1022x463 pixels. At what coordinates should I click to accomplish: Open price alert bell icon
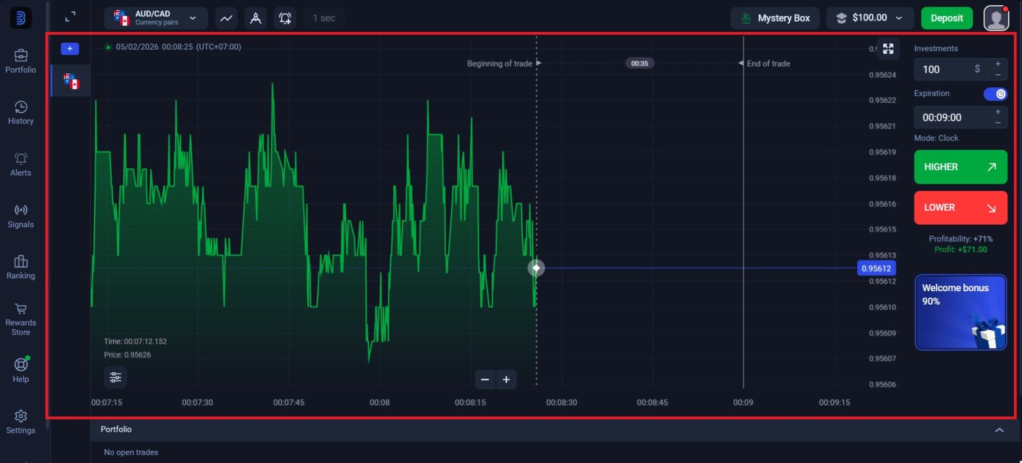click(x=285, y=19)
